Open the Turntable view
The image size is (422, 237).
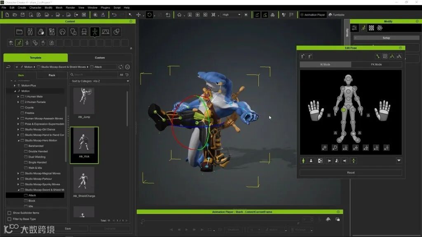point(336,15)
